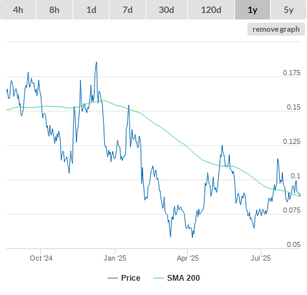The width and height of the screenshot is (307, 295).
Task: Select the 4h time range tab
Action: (18, 10)
